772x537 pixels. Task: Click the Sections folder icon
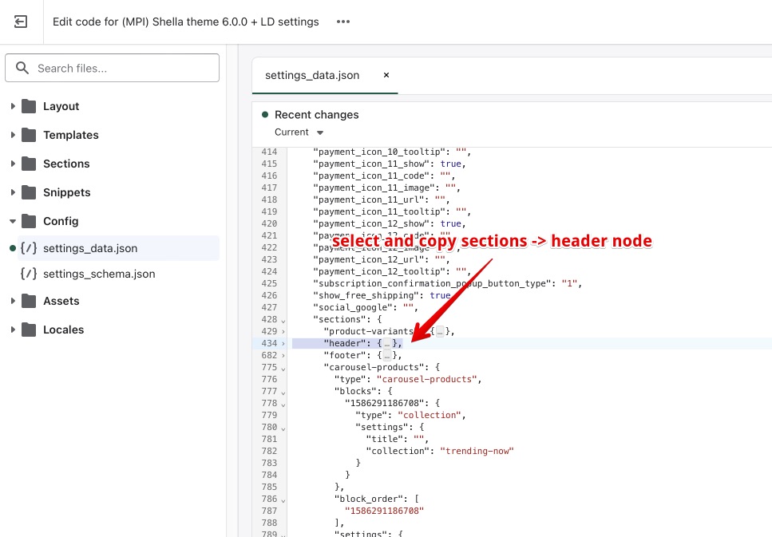pyautogui.click(x=29, y=164)
